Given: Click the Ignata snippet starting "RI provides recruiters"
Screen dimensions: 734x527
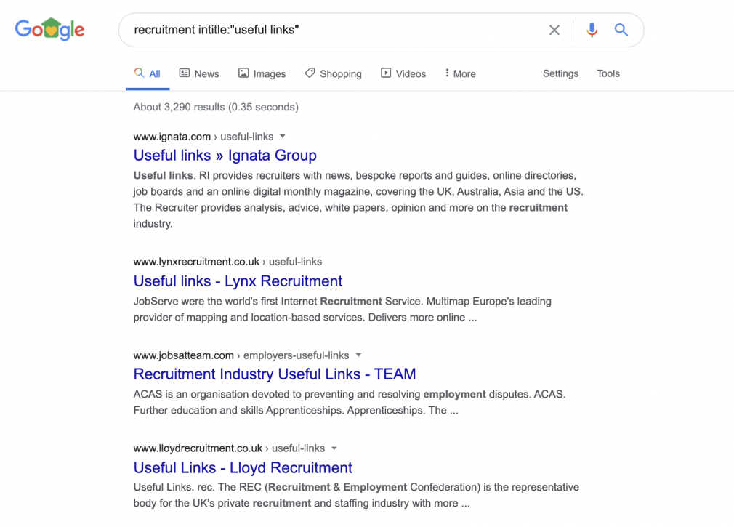Looking at the screenshot, I should tap(358, 199).
